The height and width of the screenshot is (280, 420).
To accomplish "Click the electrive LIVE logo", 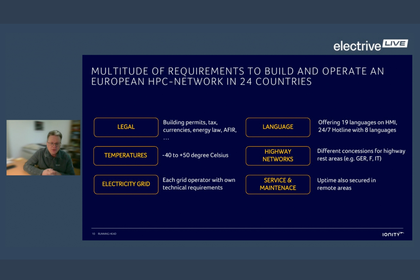I will click(370, 45).
